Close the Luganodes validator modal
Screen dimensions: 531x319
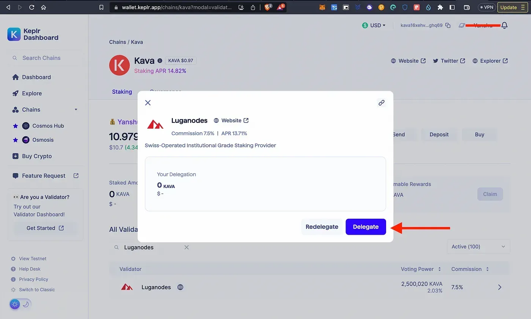click(148, 103)
